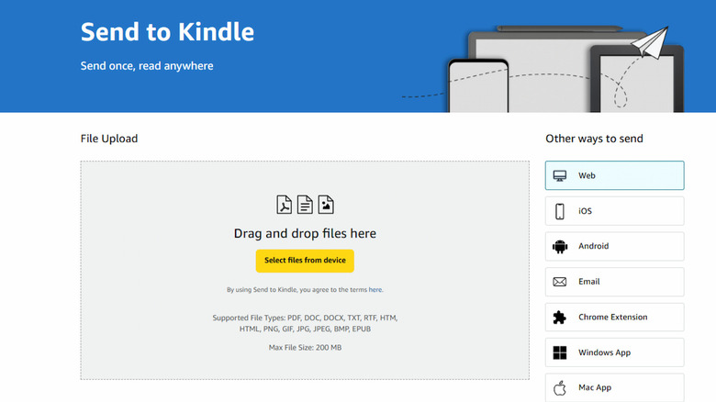Click the Android robot icon
This screenshot has height=402, width=716.
560,247
